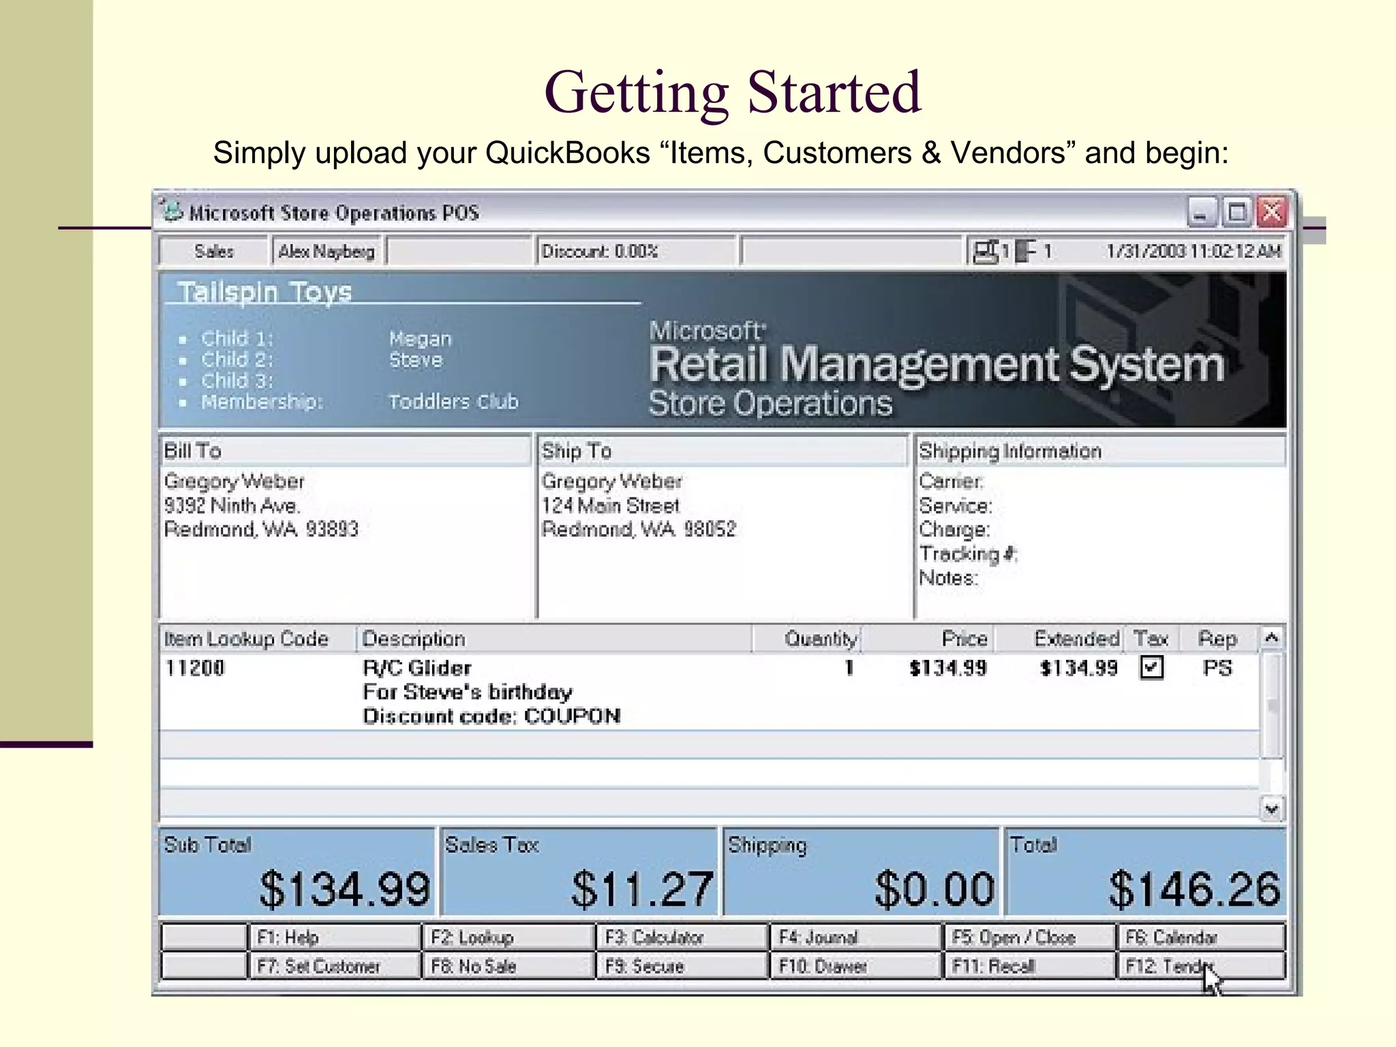The height and width of the screenshot is (1047, 1396).
Task: Click the Shipping $0.00 box
Action: (x=862, y=872)
